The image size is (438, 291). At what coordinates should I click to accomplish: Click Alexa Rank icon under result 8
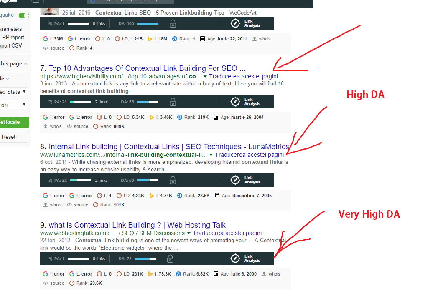coord(180,196)
